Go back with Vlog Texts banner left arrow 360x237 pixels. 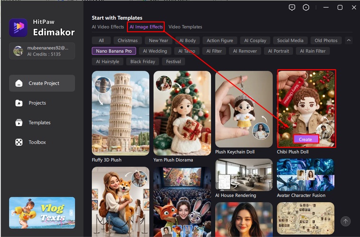coord(13,213)
